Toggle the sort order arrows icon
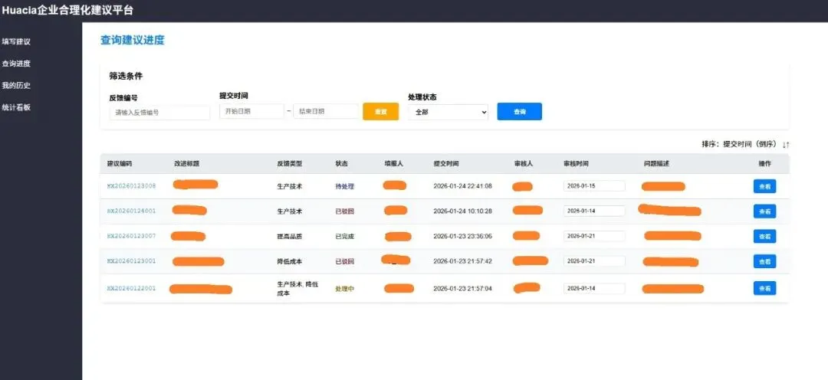Screen dimensions: 828x380 point(786,144)
